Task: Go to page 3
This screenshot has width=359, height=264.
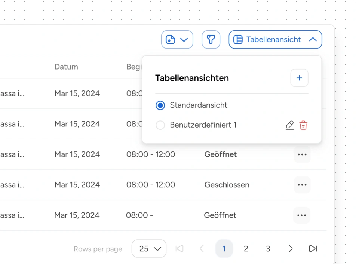Action: pyautogui.click(x=268, y=249)
